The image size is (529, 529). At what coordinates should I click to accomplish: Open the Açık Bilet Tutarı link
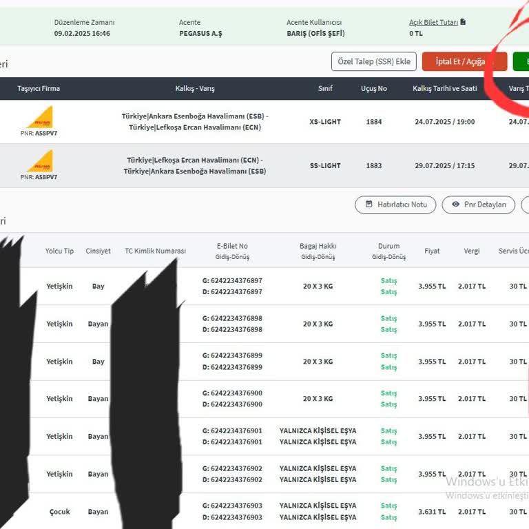coord(433,23)
